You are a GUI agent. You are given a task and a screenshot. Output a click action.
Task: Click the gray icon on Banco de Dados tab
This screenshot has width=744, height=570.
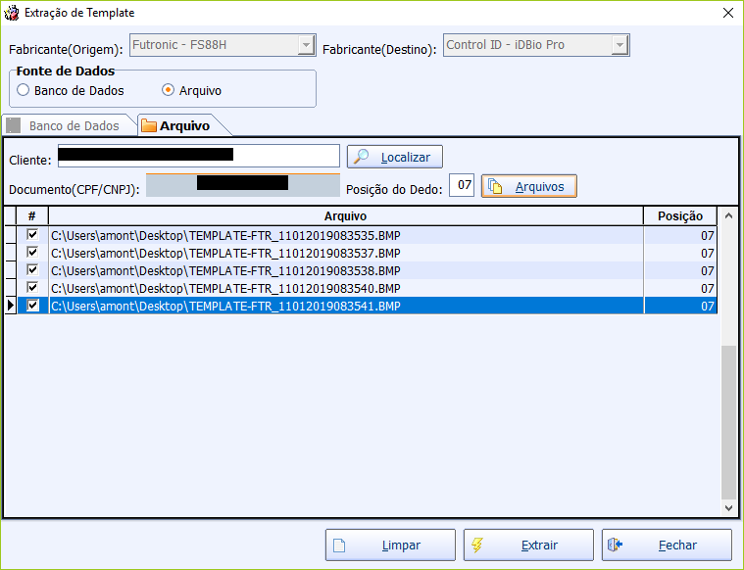[14, 125]
